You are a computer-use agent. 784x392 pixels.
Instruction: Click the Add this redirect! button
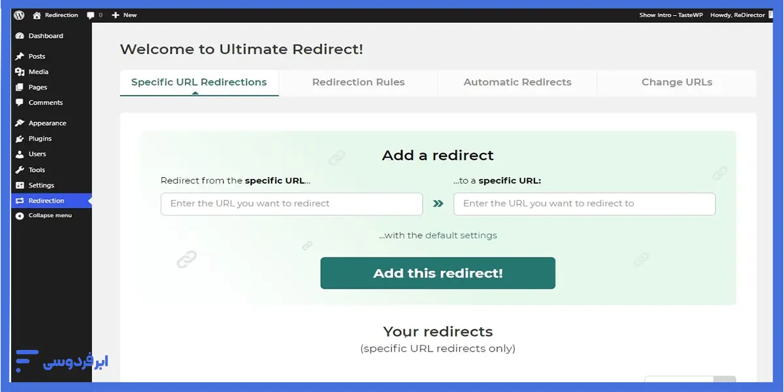click(438, 273)
